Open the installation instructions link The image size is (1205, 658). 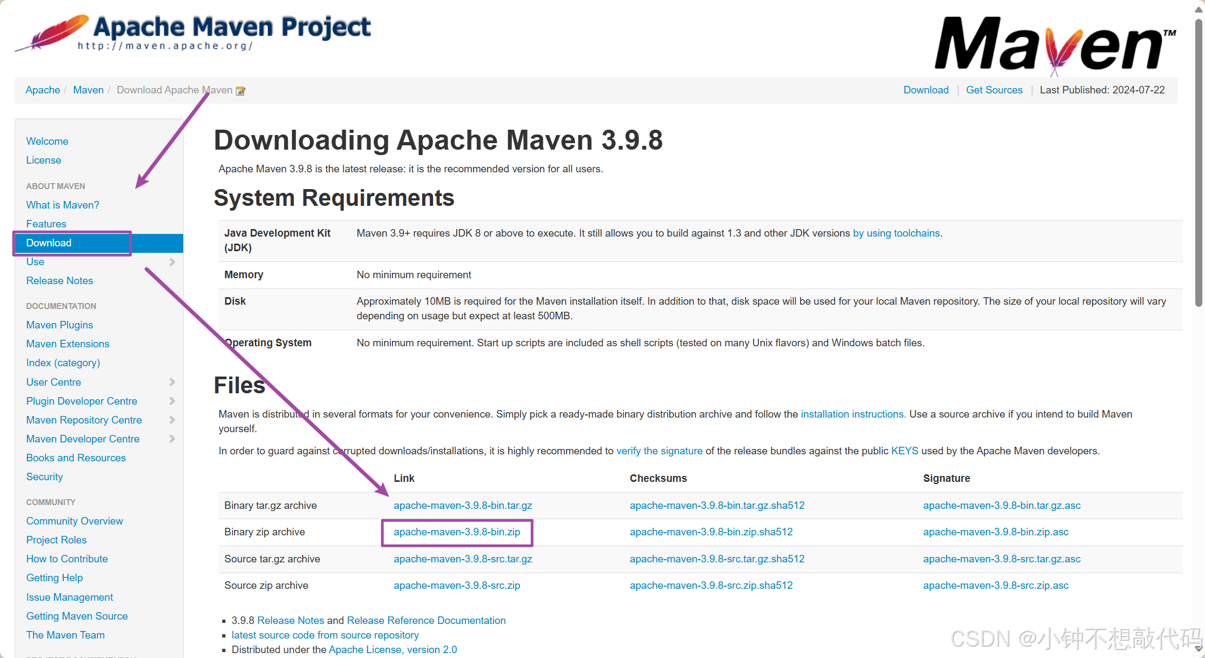click(x=853, y=414)
